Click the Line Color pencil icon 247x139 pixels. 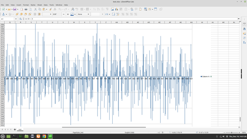(72, 14)
